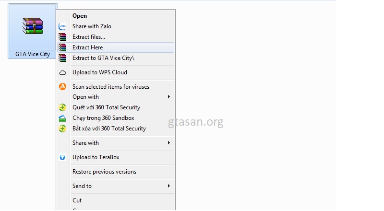Click the WinRAR icon beside Extract Here
384x211 pixels.
tap(62, 47)
